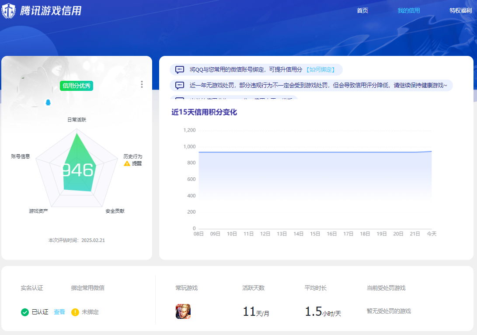Click the 游戏资产 radar label
The width and height of the screenshot is (477, 335).
click(x=38, y=211)
